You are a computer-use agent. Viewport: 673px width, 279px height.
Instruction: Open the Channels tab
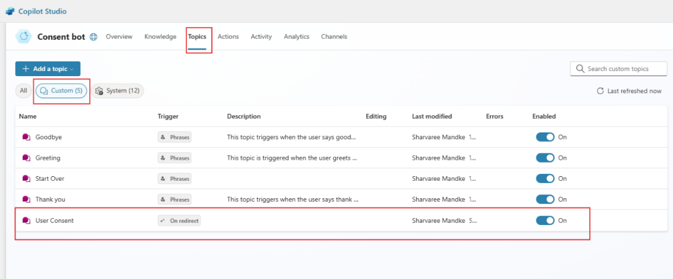(x=334, y=37)
